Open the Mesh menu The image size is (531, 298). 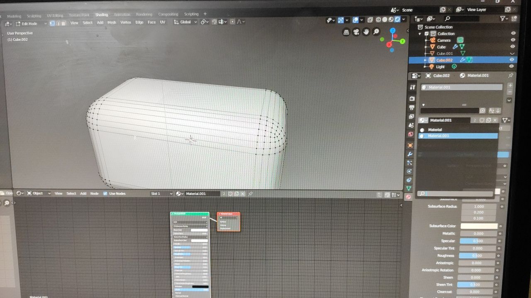point(112,22)
